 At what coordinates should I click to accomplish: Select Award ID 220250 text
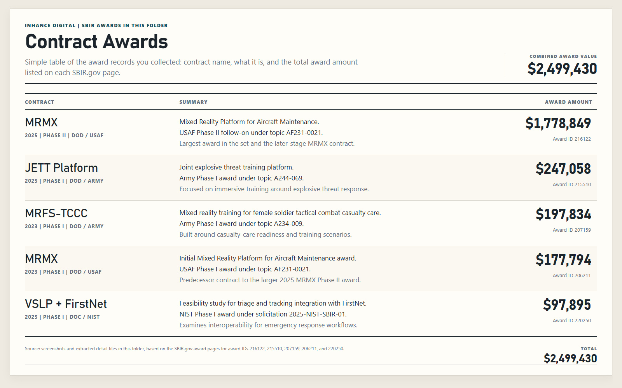tap(572, 321)
